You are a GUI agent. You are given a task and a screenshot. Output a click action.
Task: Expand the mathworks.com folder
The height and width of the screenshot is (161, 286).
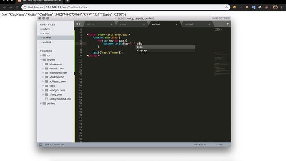[43, 72]
